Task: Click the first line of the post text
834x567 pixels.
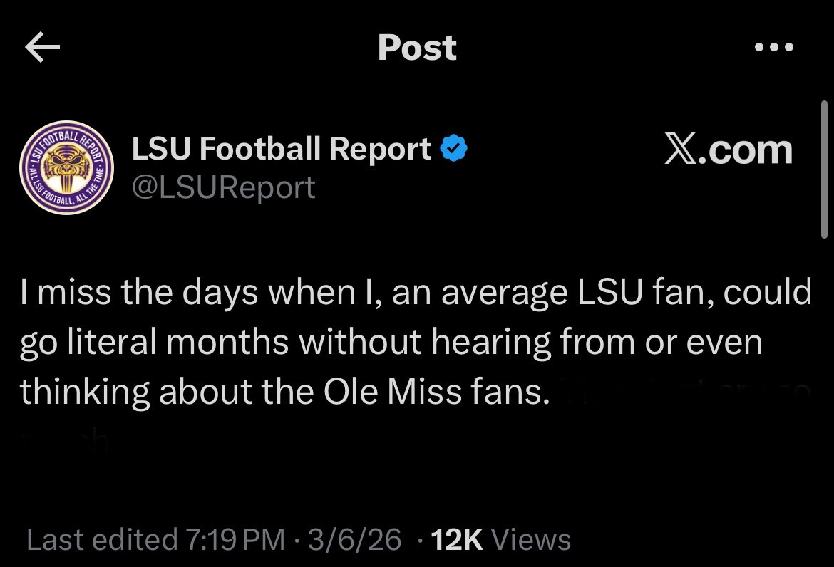Action: pos(416,293)
